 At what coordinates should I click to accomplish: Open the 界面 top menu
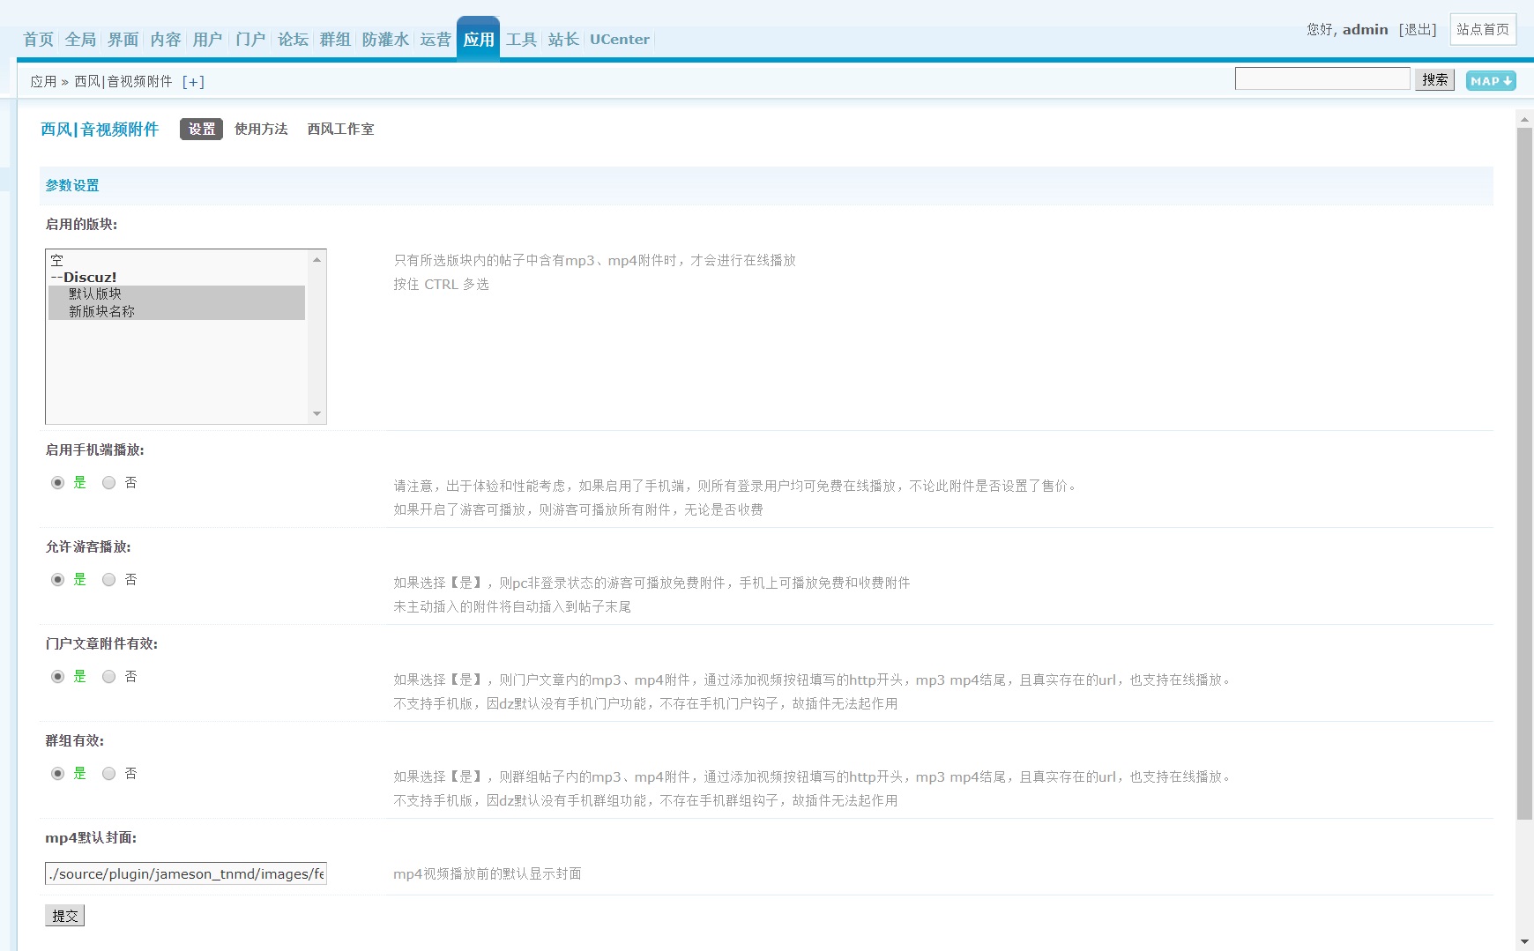tap(123, 40)
